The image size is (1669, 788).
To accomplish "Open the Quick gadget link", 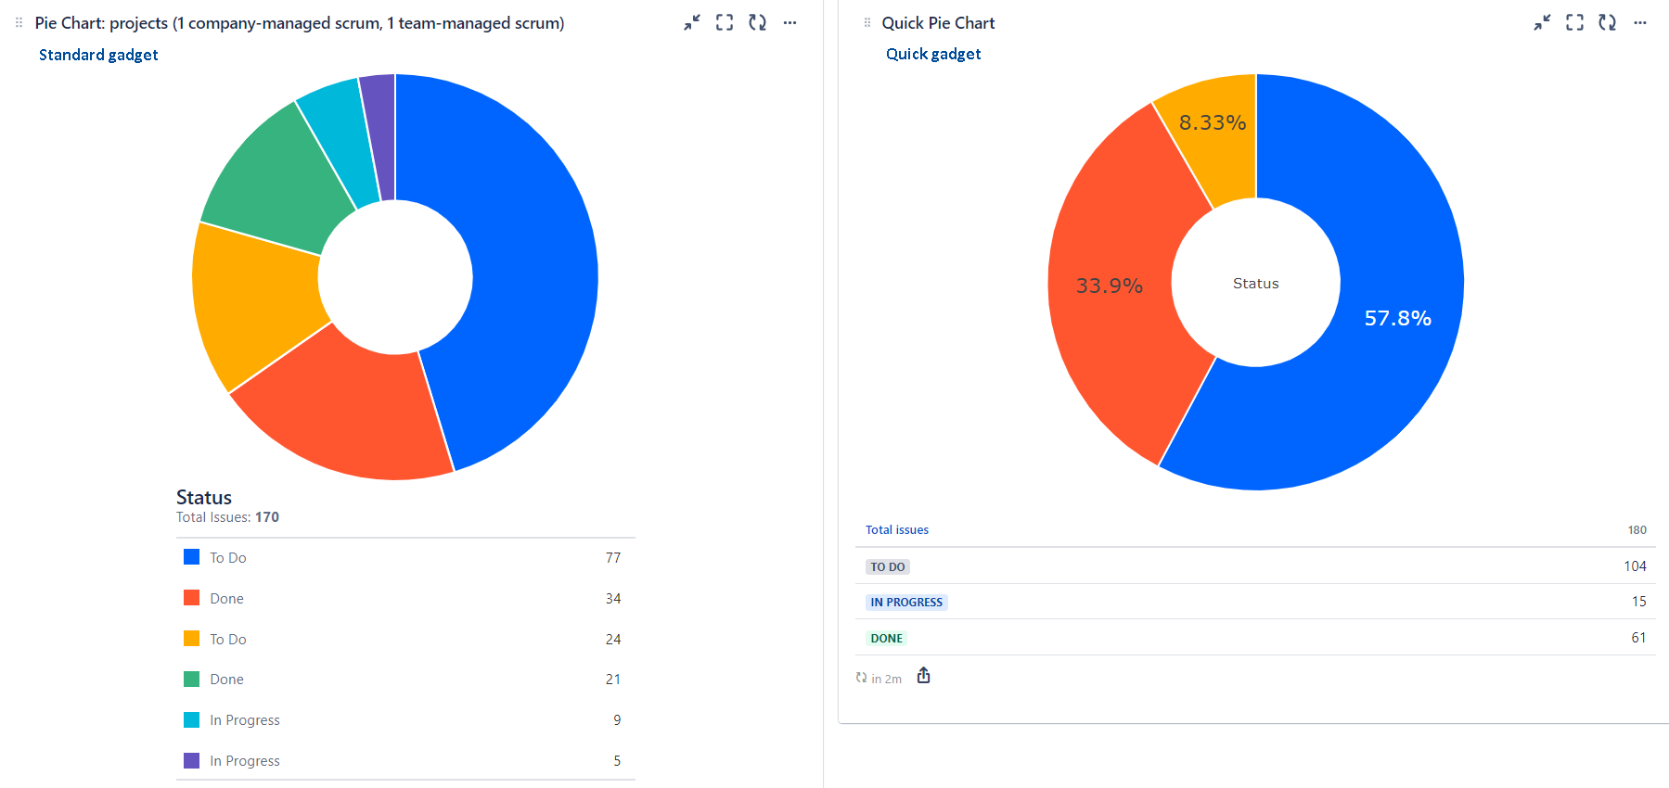I will click(x=932, y=54).
